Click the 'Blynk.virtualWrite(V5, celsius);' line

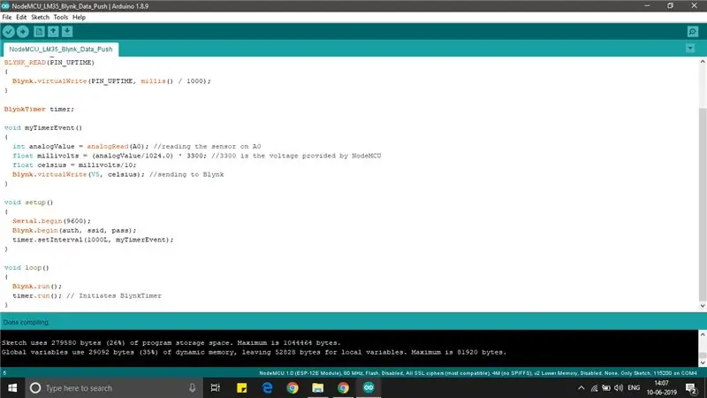click(x=118, y=174)
